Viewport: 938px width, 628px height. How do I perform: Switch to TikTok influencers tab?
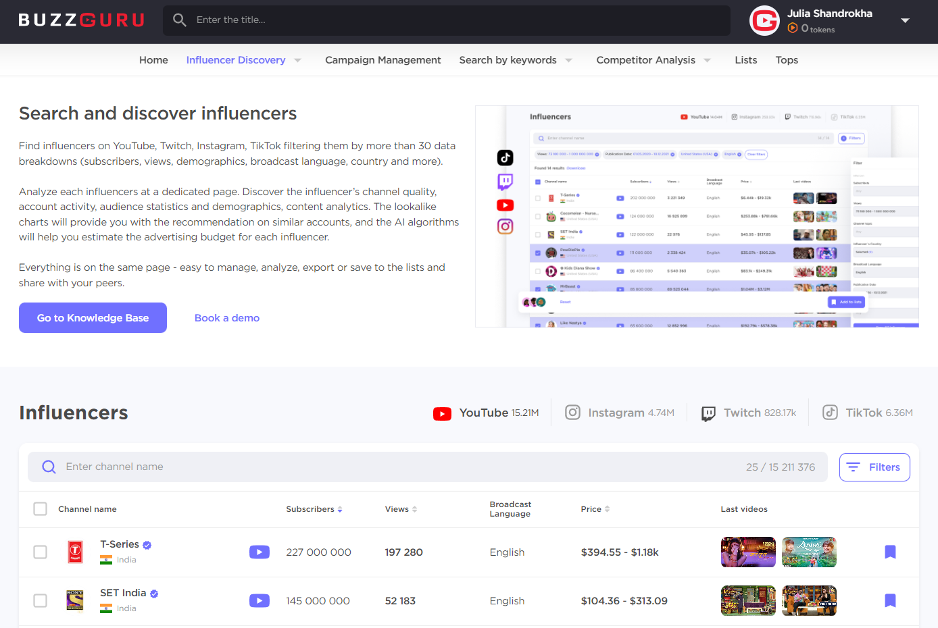click(x=868, y=413)
